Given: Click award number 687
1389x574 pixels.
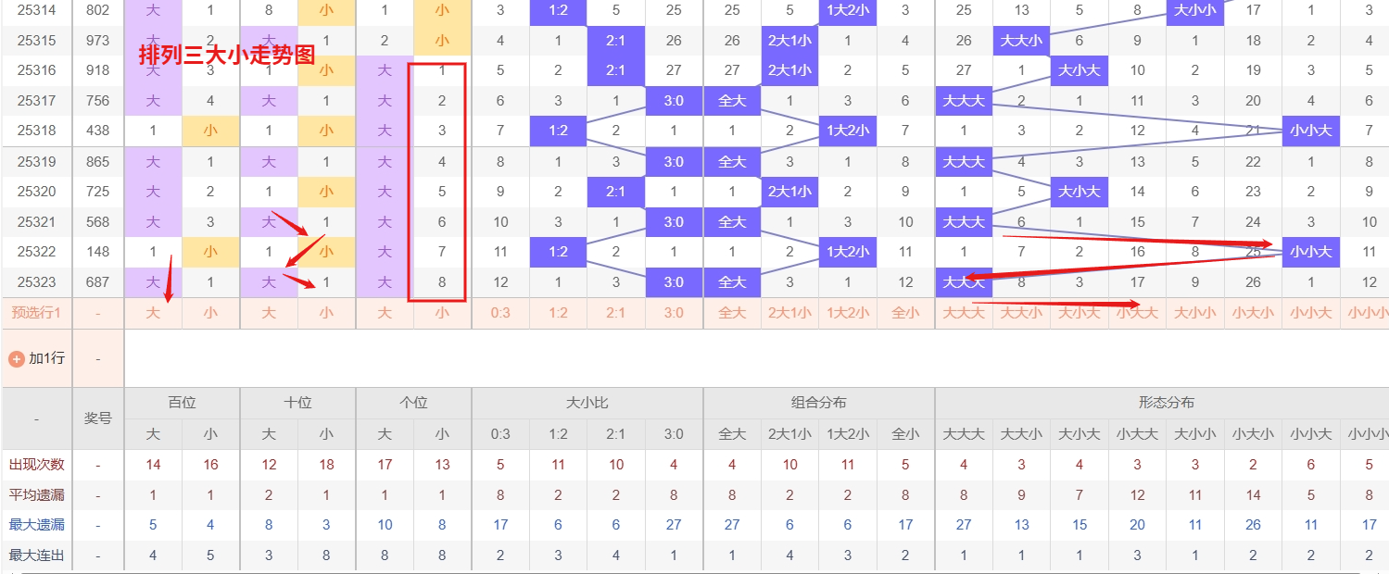Looking at the screenshot, I should coord(97,281).
